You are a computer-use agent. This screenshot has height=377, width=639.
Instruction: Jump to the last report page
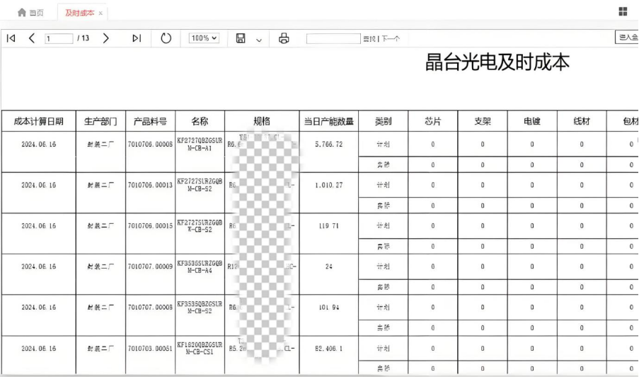(x=137, y=38)
